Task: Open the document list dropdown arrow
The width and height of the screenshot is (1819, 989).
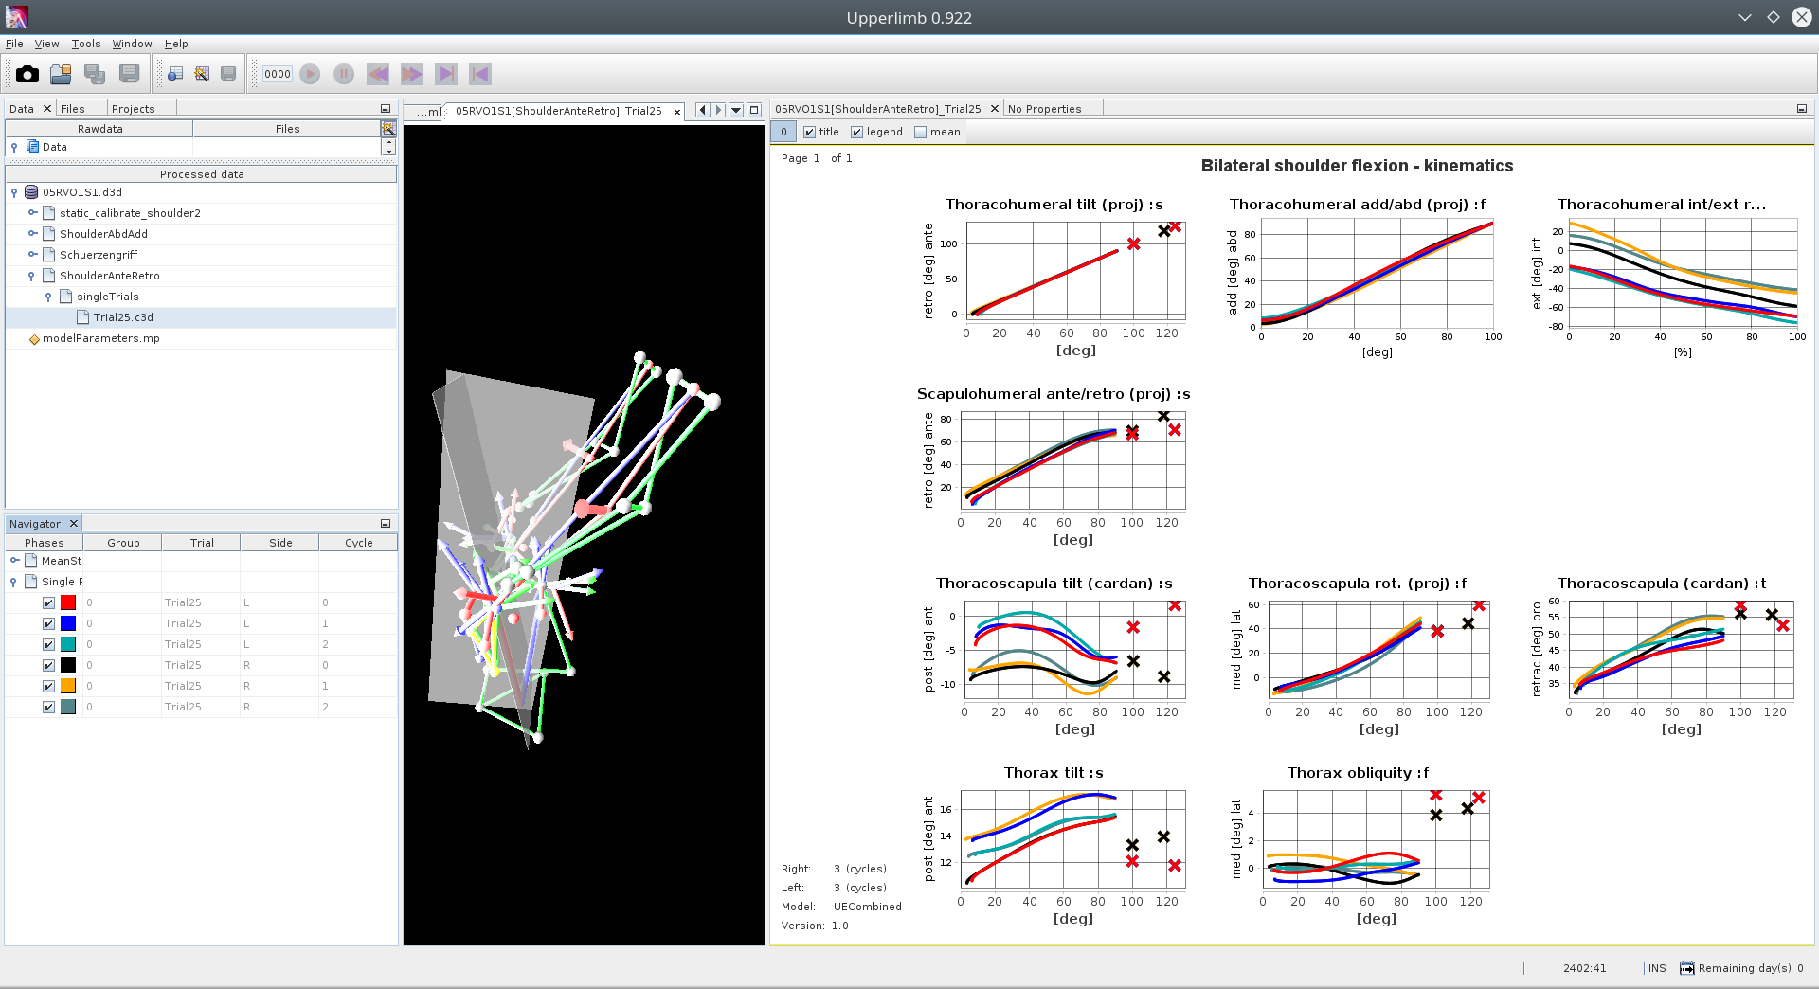Action: [736, 111]
